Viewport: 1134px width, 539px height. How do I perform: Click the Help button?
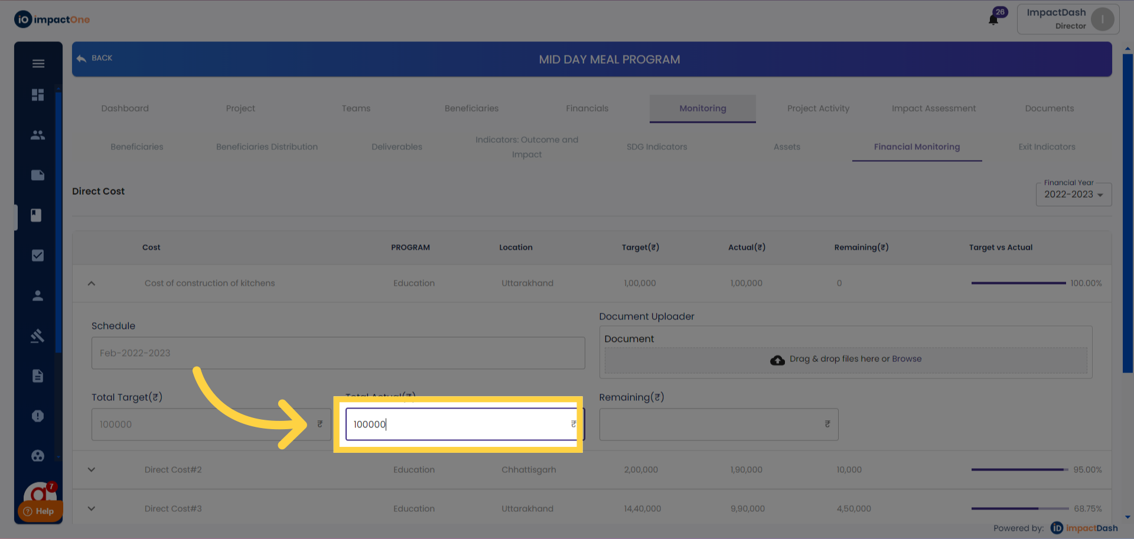pos(39,511)
